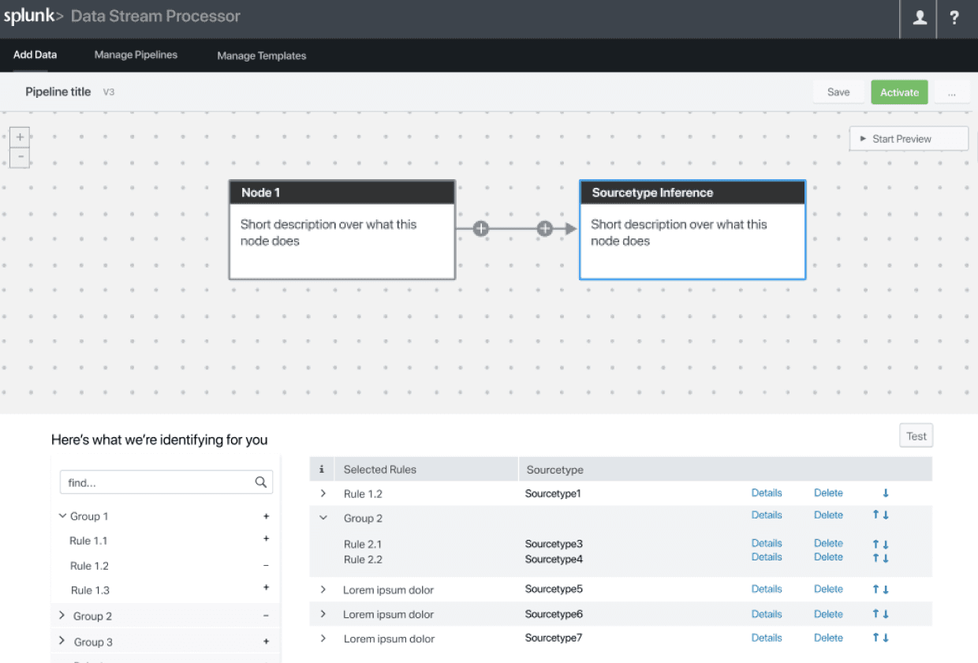Move Rule 2.2 down with arrow
The width and height of the screenshot is (978, 663).
pos(886,558)
